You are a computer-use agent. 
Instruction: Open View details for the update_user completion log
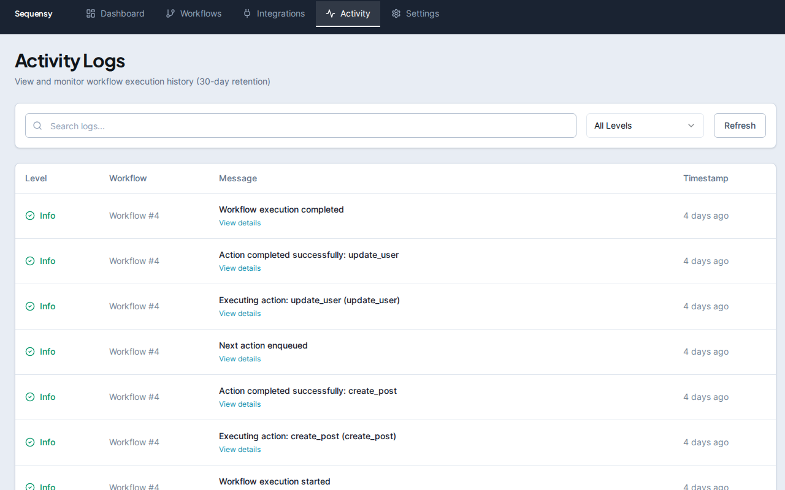[239, 268]
